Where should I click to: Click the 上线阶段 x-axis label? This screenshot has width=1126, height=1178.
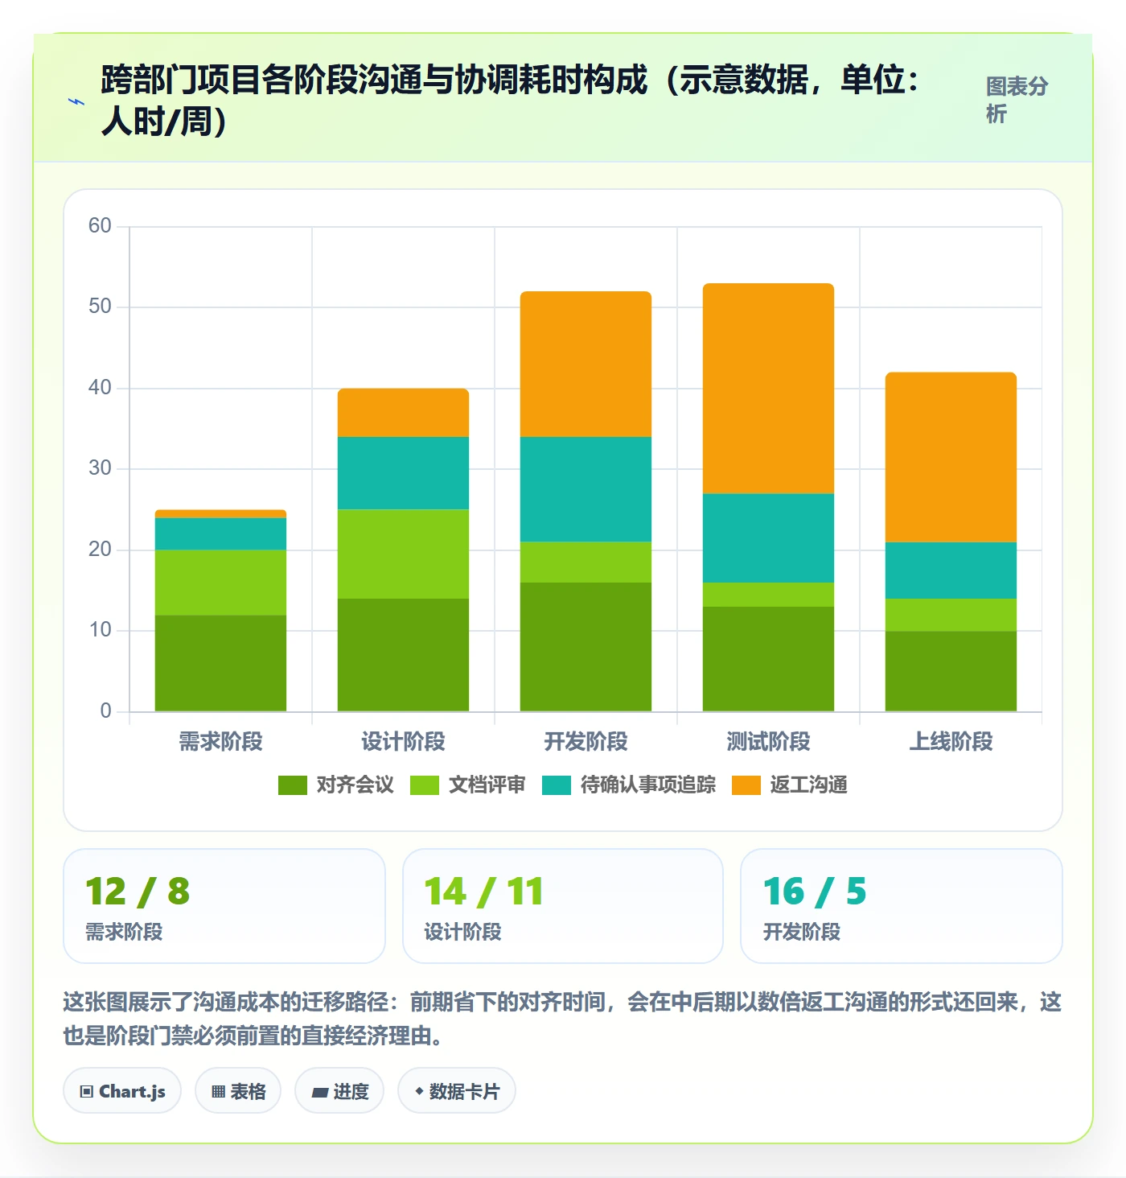point(951,741)
